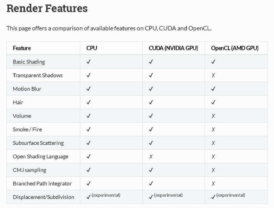
Task: Click the Subsurface Scattering feature name
Action: coord(38,143)
